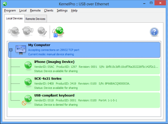Click 'VendorID: 0518' of the keyboard
168x124 pixels.
(44, 100)
